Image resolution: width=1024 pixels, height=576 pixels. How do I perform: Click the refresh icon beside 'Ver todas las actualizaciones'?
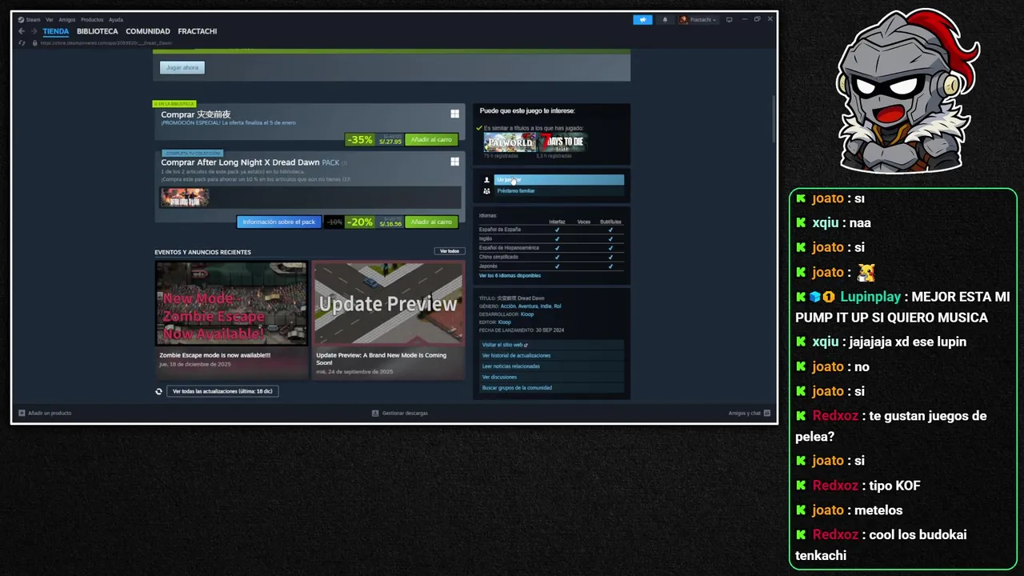click(158, 391)
